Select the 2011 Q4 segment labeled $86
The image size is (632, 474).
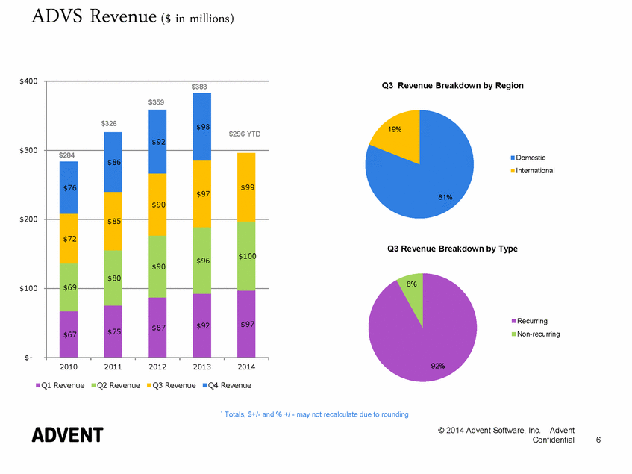(113, 162)
